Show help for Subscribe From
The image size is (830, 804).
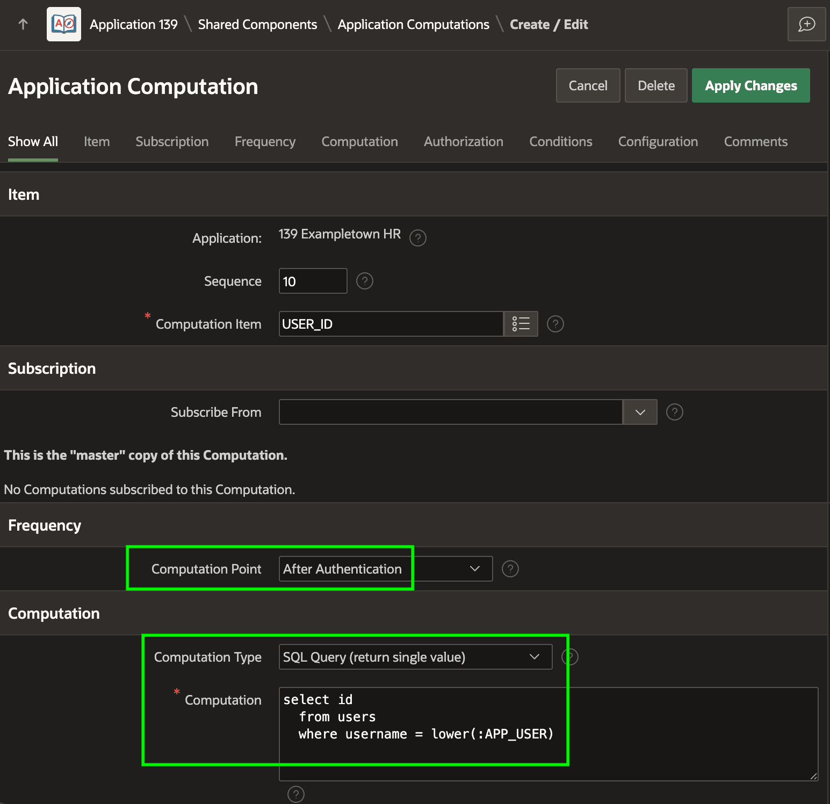[675, 412]
